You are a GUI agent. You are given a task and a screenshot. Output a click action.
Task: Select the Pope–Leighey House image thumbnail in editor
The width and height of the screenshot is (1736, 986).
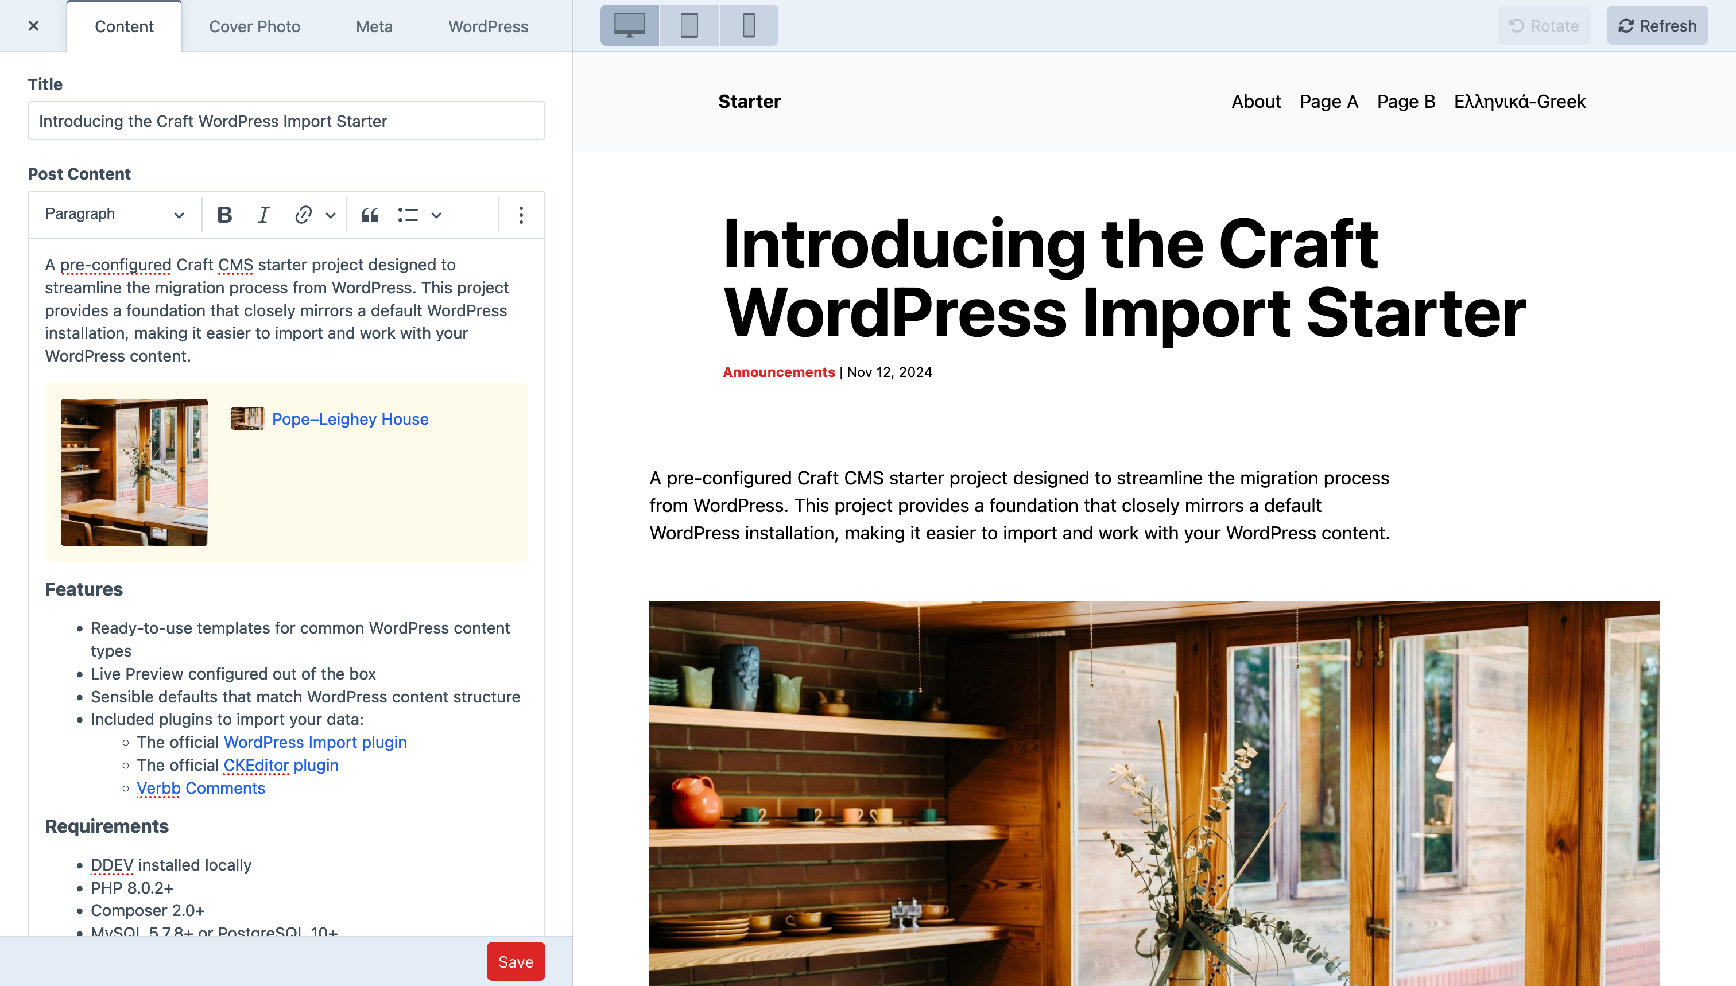tap(134, 472)
